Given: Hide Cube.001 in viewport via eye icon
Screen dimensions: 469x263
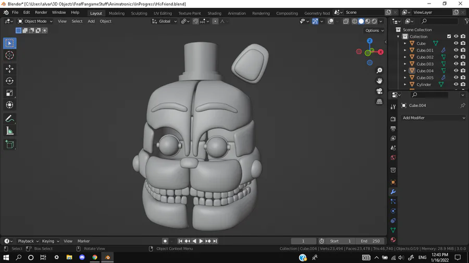Looking at the screenshot, I should [456, 50].
